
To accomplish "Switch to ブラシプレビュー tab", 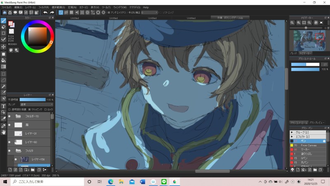I will [317, 122].
